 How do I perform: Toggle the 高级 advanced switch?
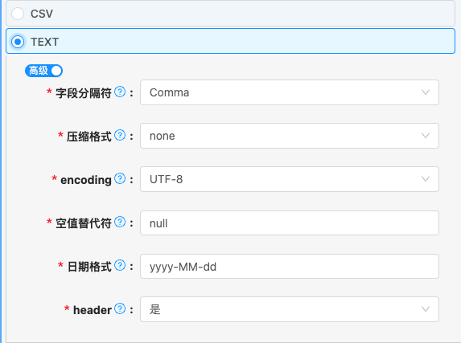(x=43, y=71)
